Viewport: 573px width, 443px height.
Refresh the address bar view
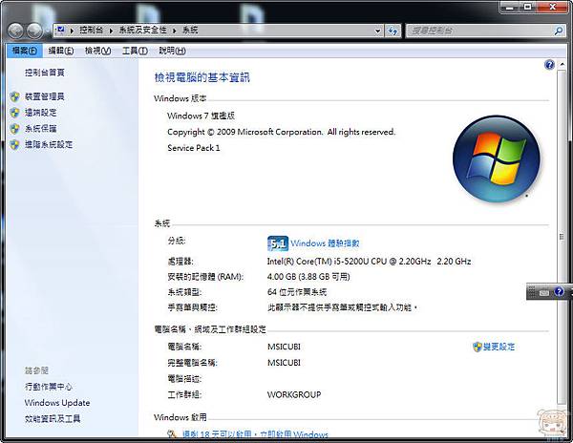click(x=393, y=31)
